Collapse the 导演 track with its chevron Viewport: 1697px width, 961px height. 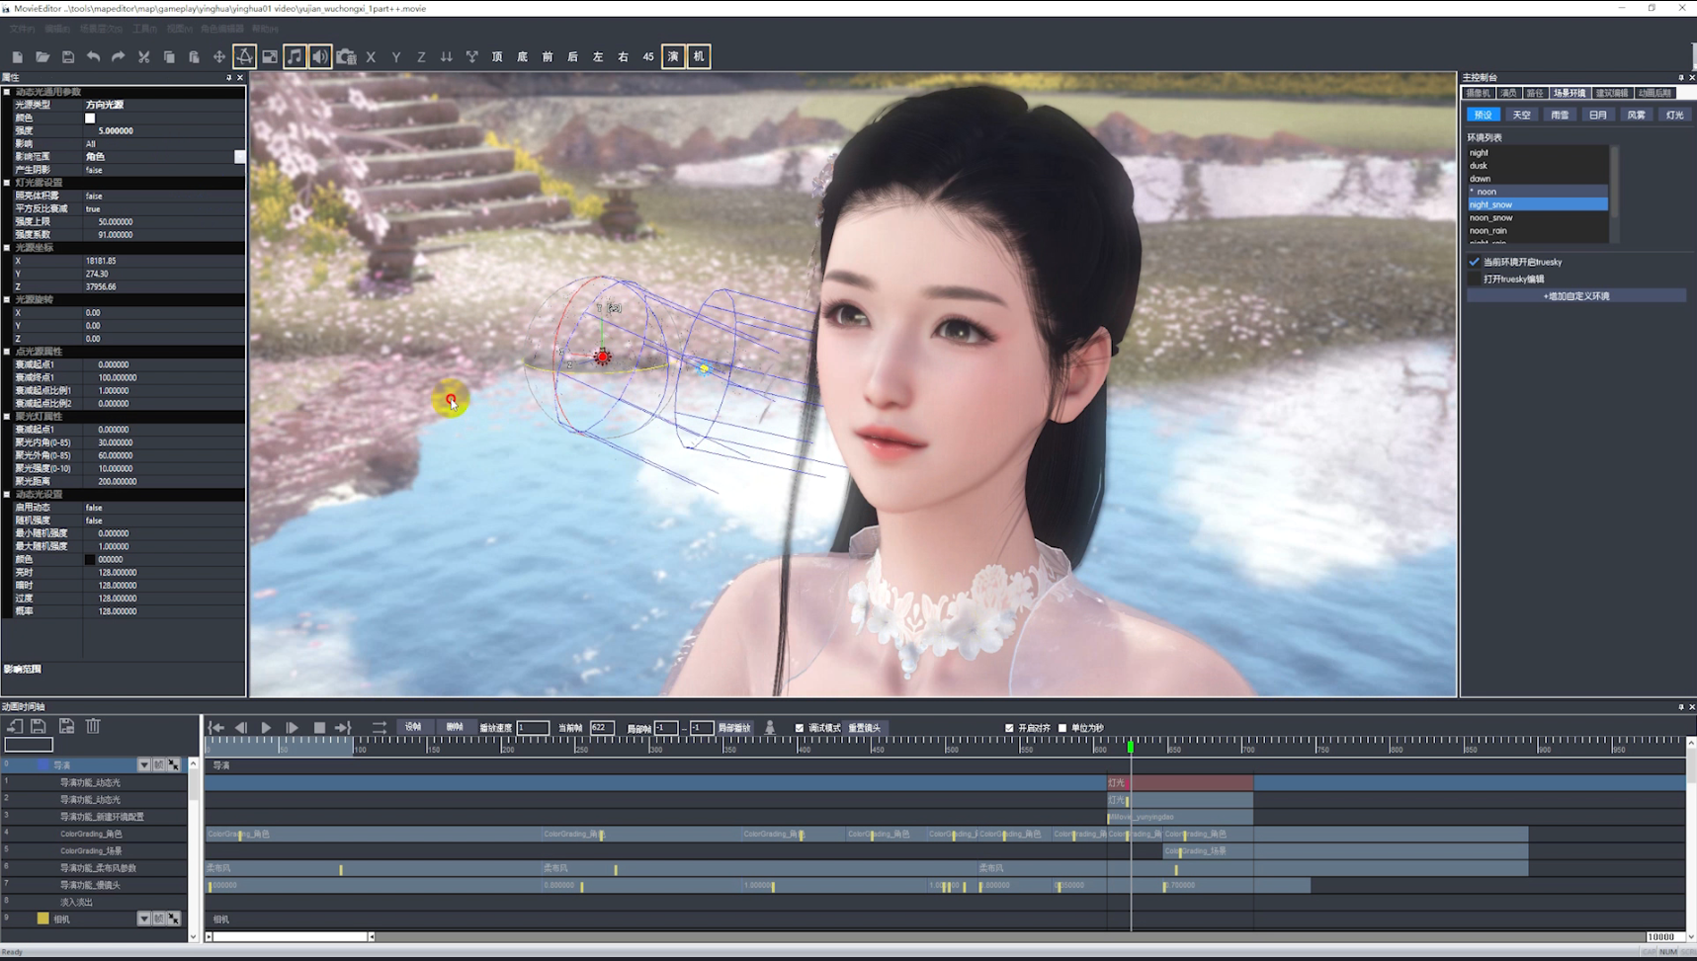tap(143, 763)
